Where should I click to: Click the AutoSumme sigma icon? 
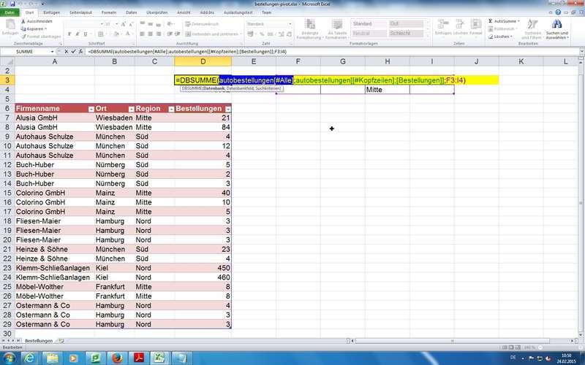click(x=489, y=21)
